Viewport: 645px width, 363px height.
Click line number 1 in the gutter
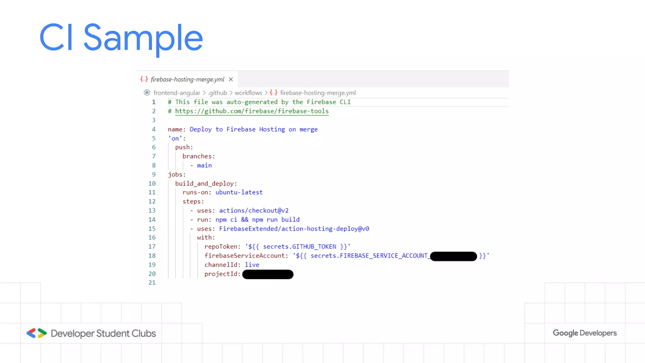point(154,102)
